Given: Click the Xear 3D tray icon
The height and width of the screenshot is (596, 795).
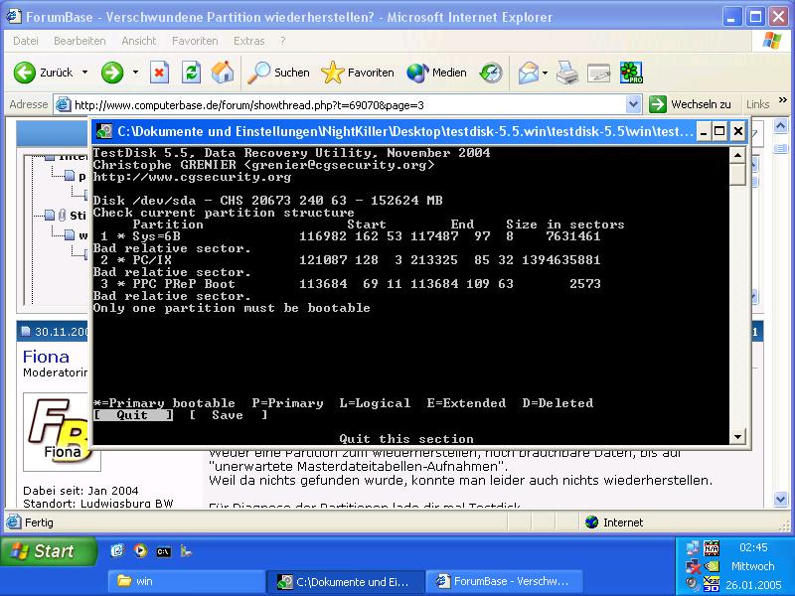Looking at the screenshot, I should (x=712, y=584).
